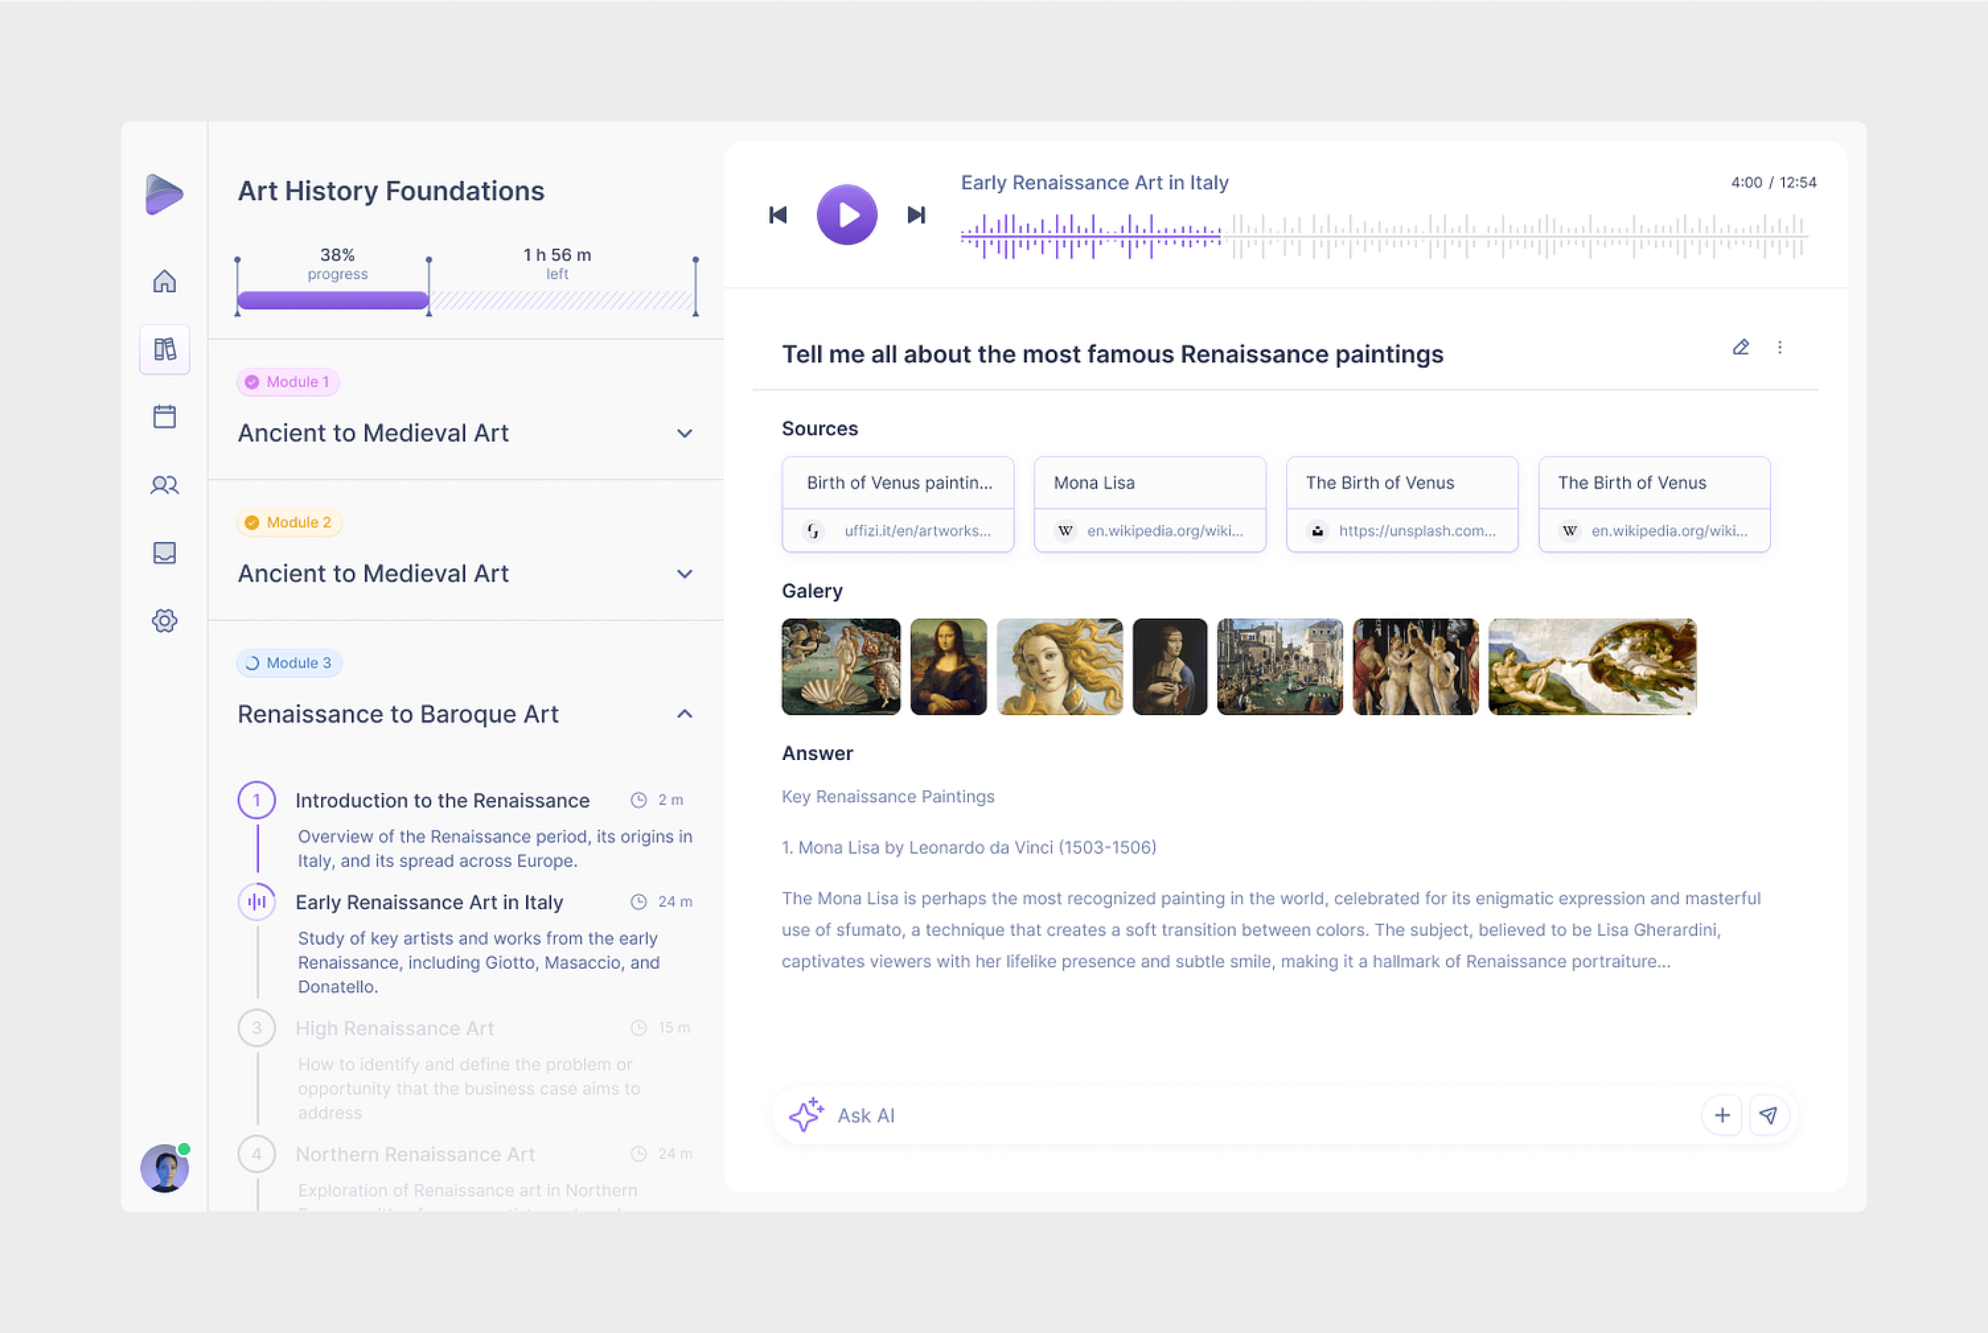Open the Creation of Adam thumbnail
The height and width of the screenshot is (1333, 1988).
pos(1592,667)
